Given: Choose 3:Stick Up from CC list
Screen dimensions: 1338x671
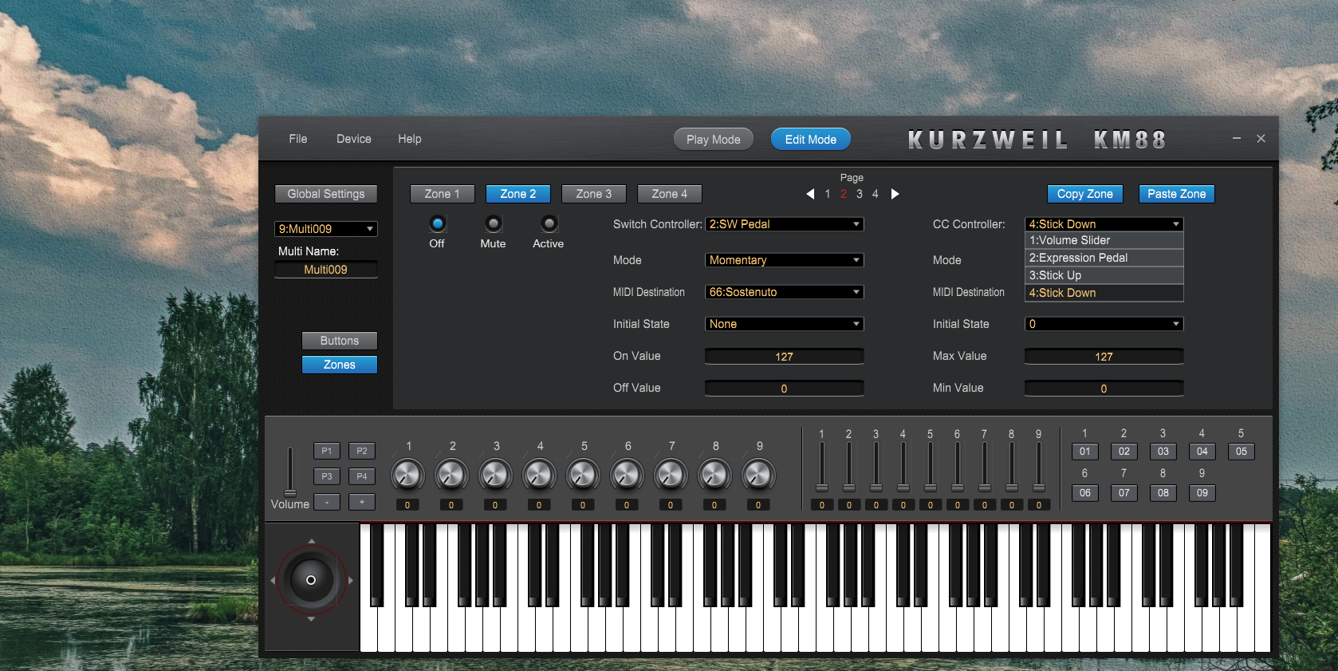Looking at the screenshot, I should coord(1104,275).
